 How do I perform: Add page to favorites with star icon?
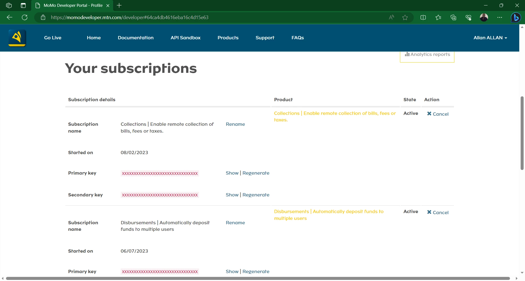(x=405, y=17)
